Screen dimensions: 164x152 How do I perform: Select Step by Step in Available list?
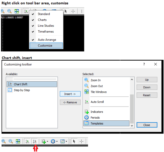click(32, 90)
